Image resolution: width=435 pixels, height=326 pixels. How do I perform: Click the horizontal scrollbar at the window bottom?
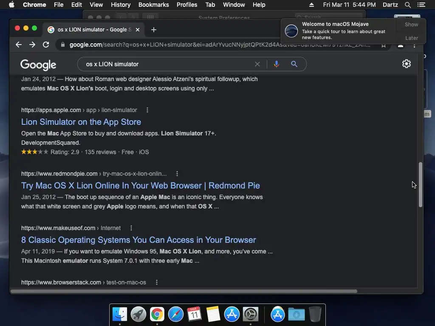184,291
